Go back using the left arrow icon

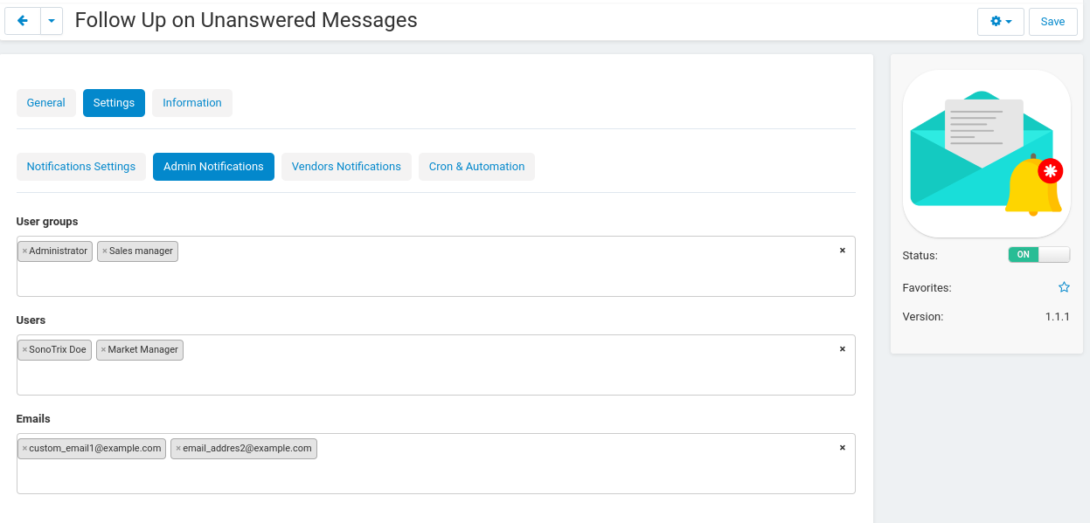tap(23, 21)
